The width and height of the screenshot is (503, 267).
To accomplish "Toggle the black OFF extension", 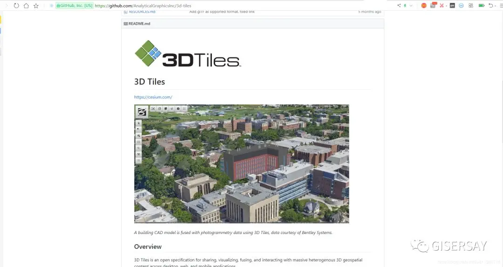I will (452, 6).
